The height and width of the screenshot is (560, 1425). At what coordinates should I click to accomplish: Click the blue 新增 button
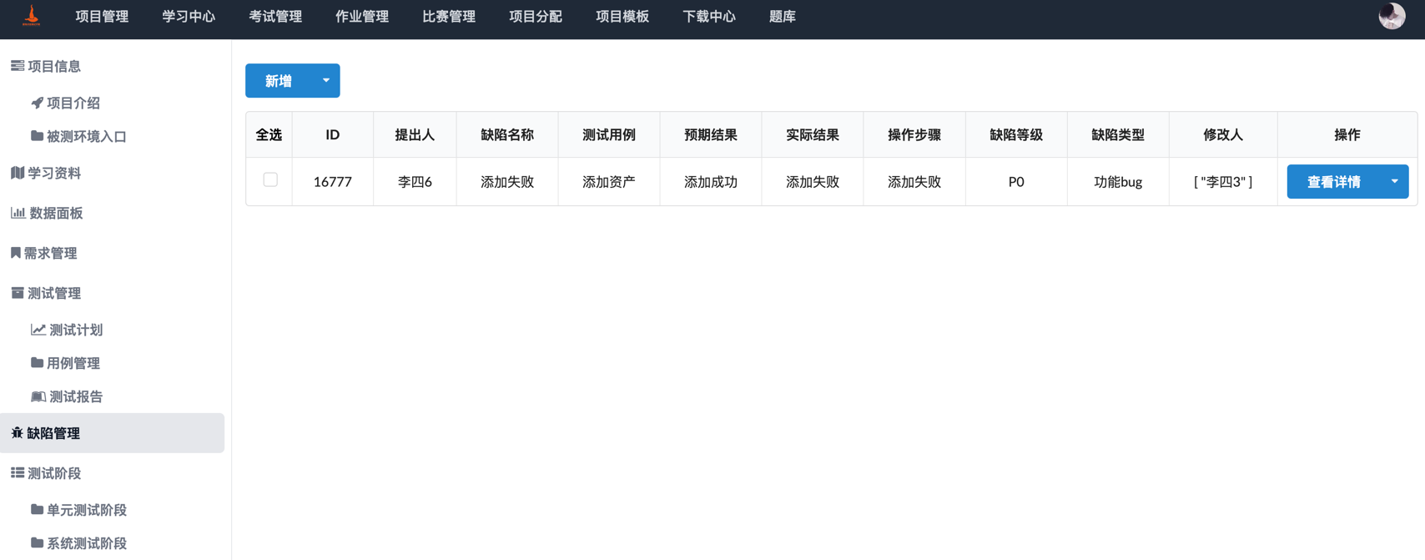click(279, 81)
